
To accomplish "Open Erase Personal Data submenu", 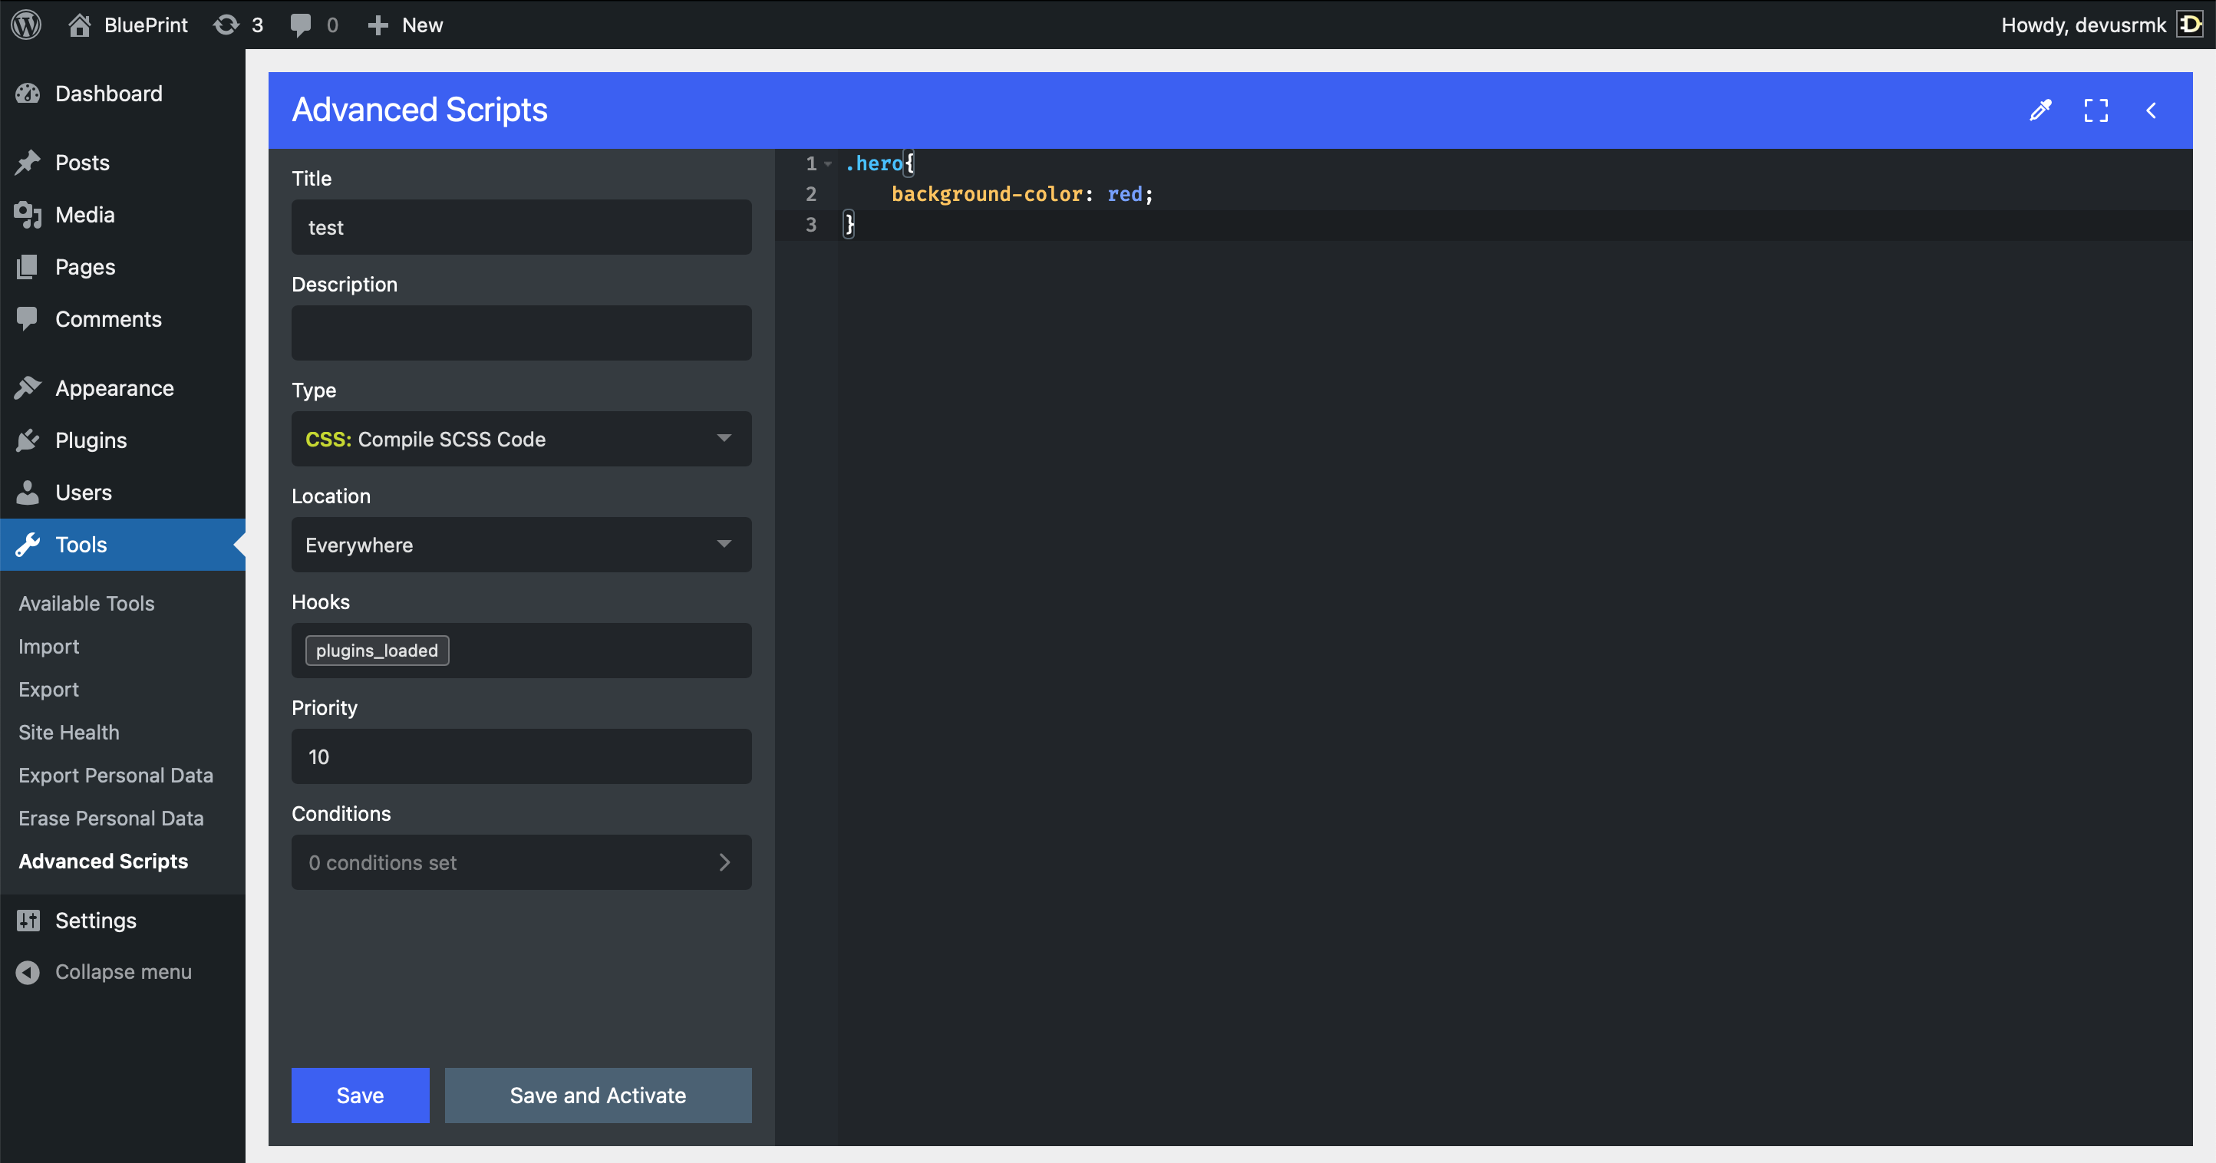I will tap(111, 818).
